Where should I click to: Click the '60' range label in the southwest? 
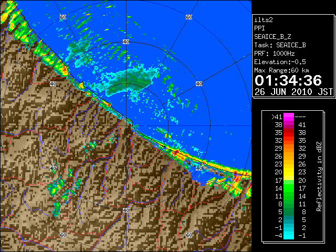pos(63,235)
